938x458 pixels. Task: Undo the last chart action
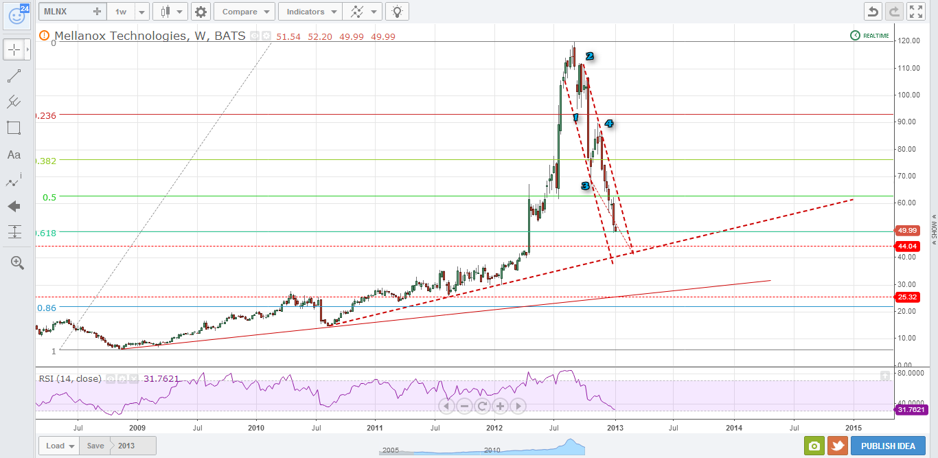click(x=873, y=12)
